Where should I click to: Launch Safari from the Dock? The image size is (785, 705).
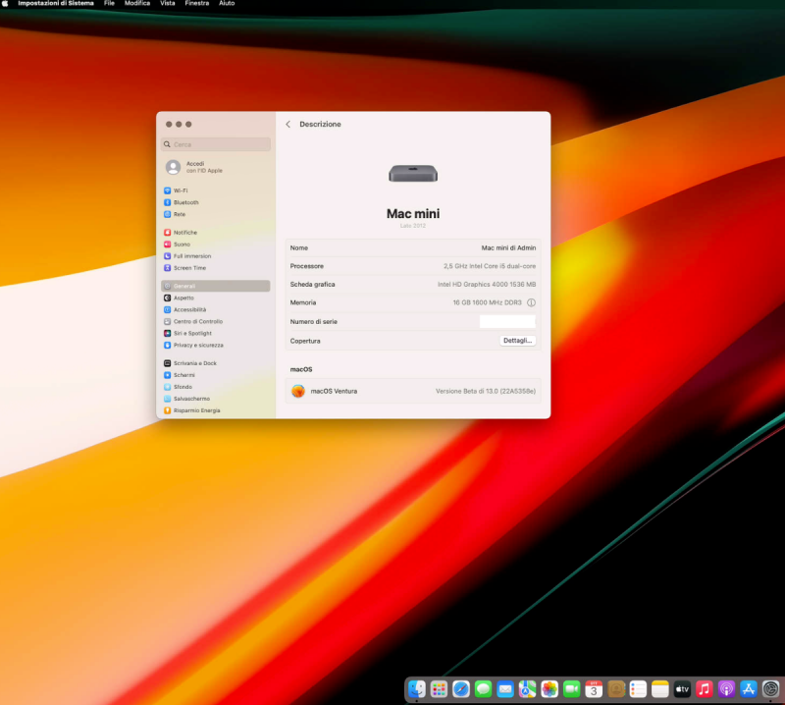[x=461, y=689]
